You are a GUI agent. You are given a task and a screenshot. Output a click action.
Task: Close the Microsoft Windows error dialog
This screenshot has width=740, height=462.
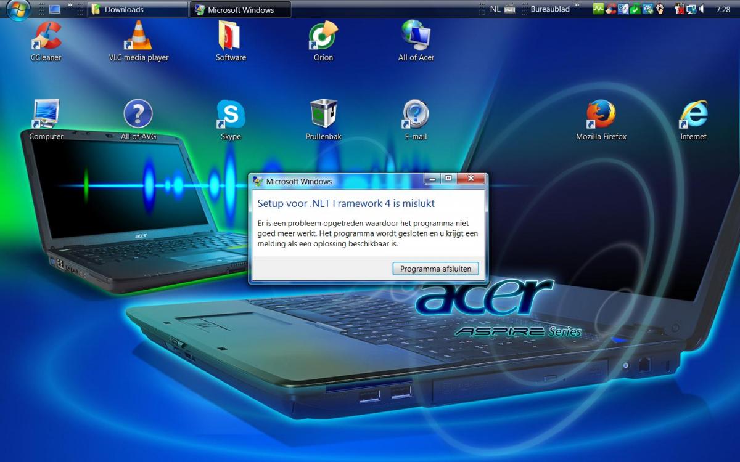pos(472,179)
